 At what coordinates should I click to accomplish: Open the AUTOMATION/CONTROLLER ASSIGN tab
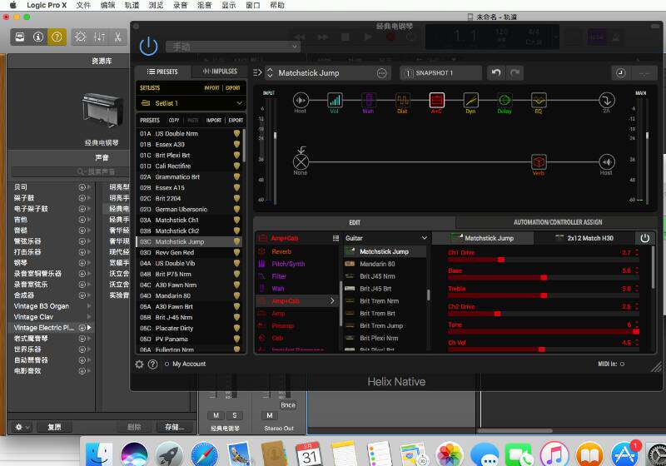click(557, 222)
